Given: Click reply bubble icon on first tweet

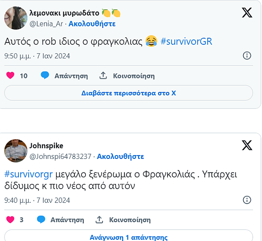Looking at the screenshot, I should 45,76.
